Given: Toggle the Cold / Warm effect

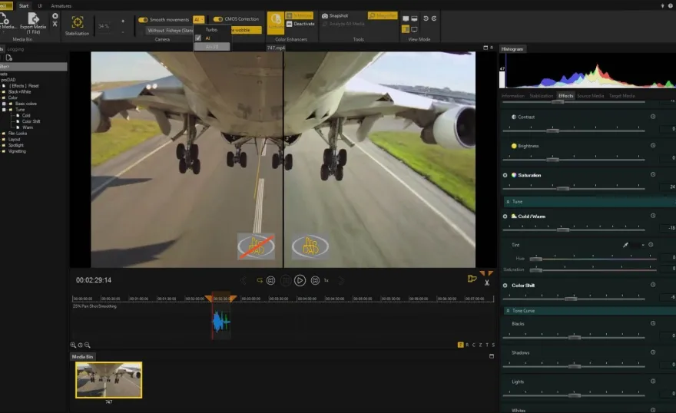Looking at the screenshot, I should (x=505, y=216).
